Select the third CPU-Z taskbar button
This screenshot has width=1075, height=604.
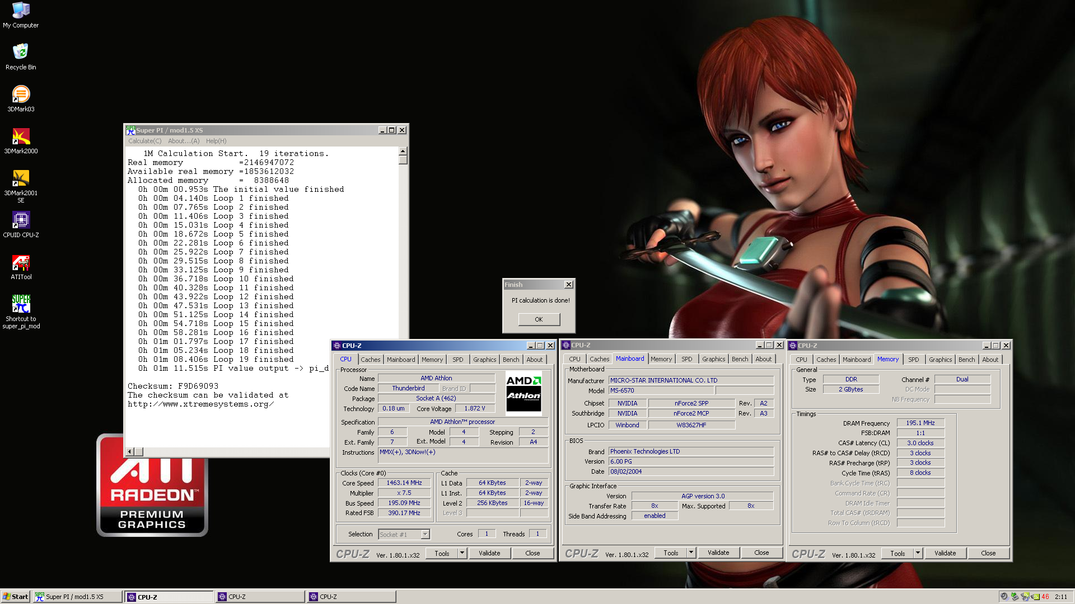(x=352, y=597)
